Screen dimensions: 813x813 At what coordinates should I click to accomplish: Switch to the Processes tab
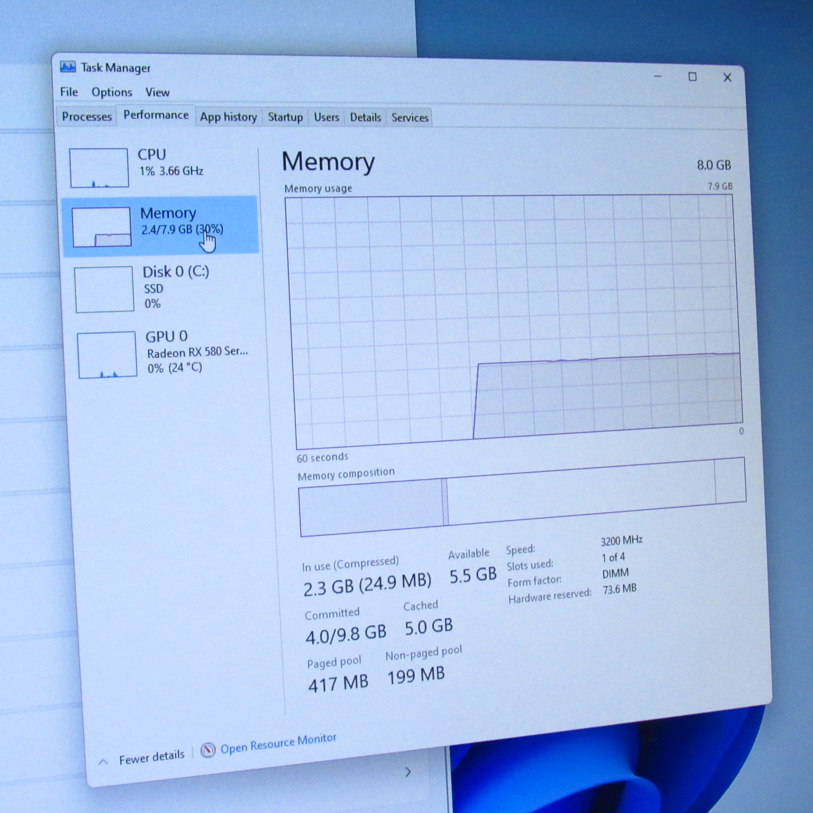pos(87,116)
